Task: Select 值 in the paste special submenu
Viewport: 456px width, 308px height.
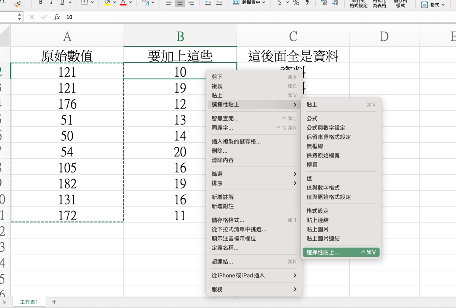Action: pyautogui.click(x=309, y=178)
